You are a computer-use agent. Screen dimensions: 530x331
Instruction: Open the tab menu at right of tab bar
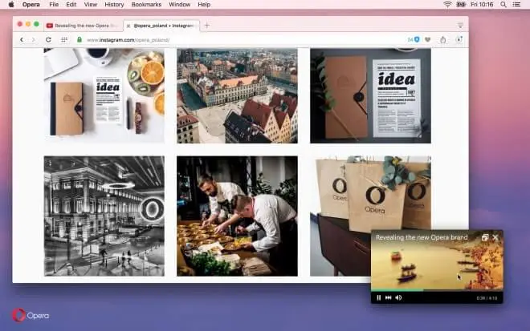tap(460, 25)
